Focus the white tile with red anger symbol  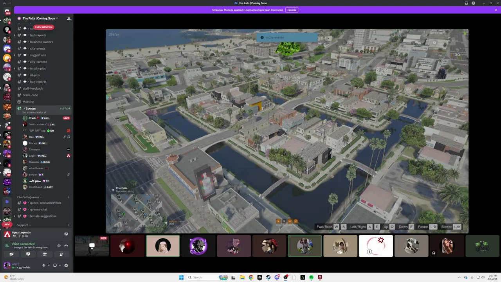coord(376,246)
